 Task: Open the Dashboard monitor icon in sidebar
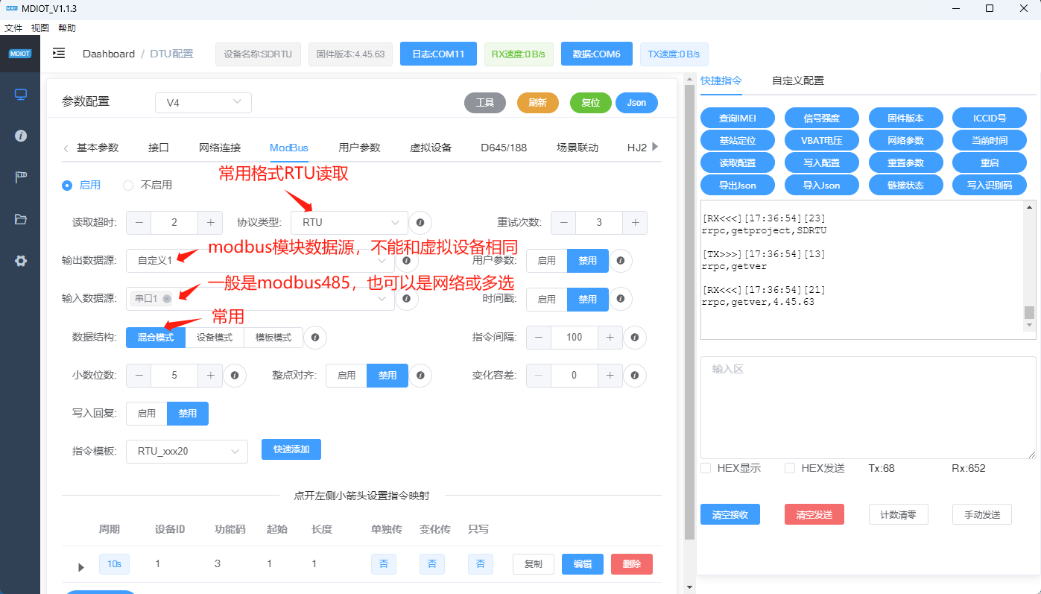[x=19, y=94]
